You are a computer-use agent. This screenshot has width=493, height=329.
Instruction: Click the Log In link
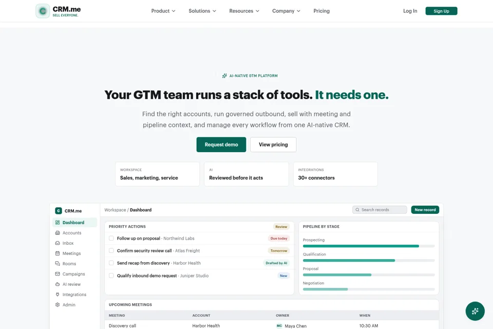pyautogui.click(x=410, y=11)
